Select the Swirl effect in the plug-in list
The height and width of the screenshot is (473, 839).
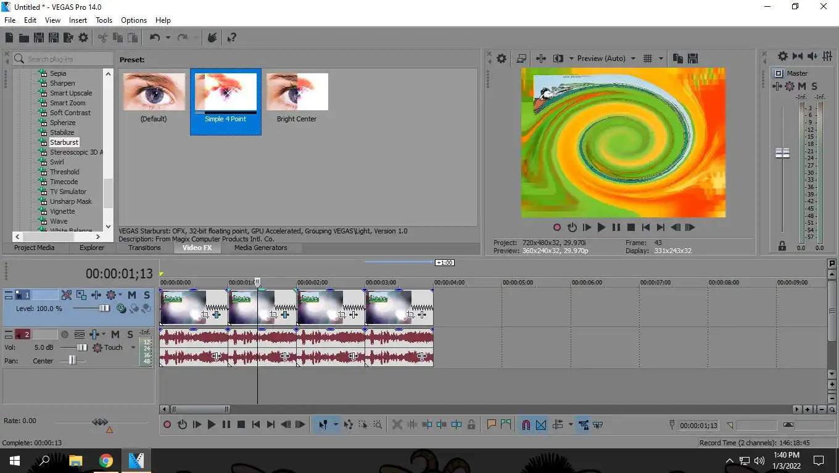click(57, 162)
